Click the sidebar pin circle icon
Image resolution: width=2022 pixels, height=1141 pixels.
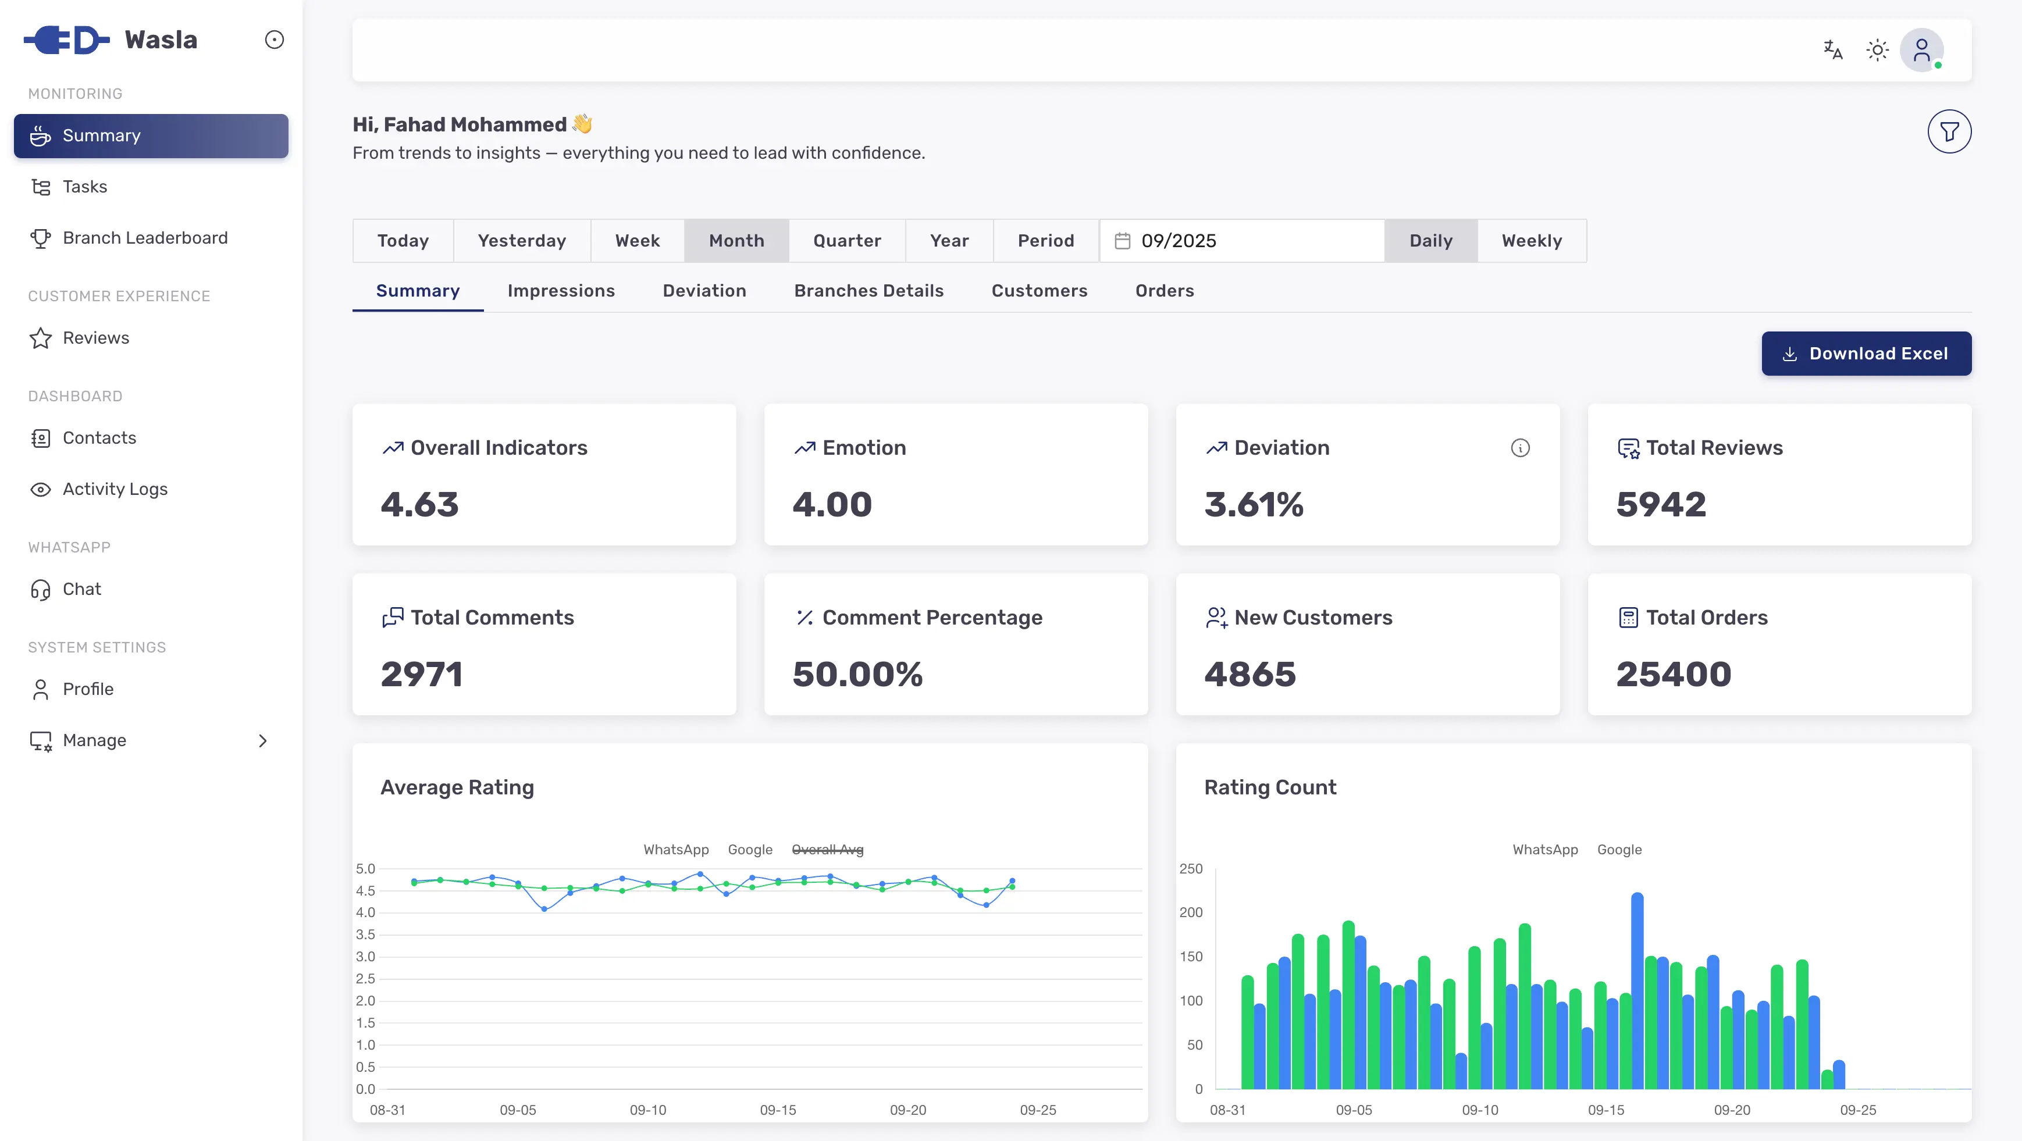274,40
